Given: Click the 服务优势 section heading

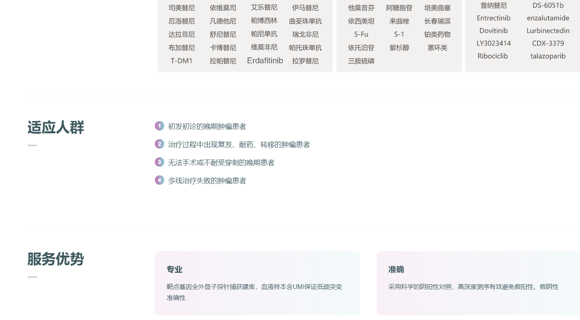Looking at the screenshot, I should (56, 259).
